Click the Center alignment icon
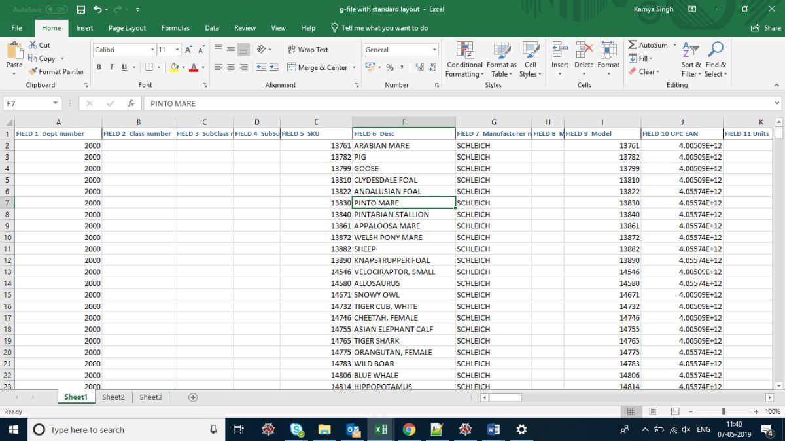785x441 pixels. tap(231, 67)
